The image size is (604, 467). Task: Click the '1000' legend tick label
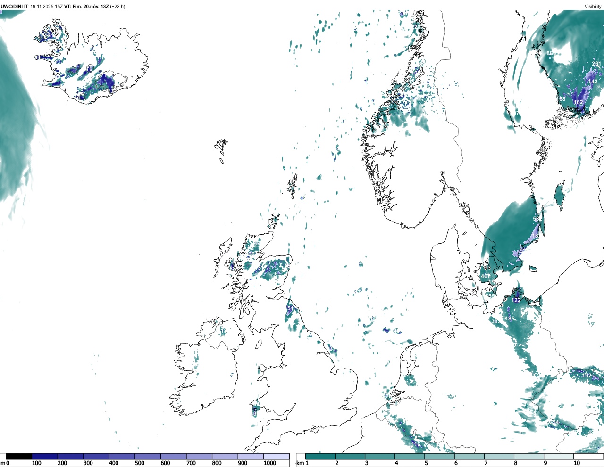coord(270,463)
